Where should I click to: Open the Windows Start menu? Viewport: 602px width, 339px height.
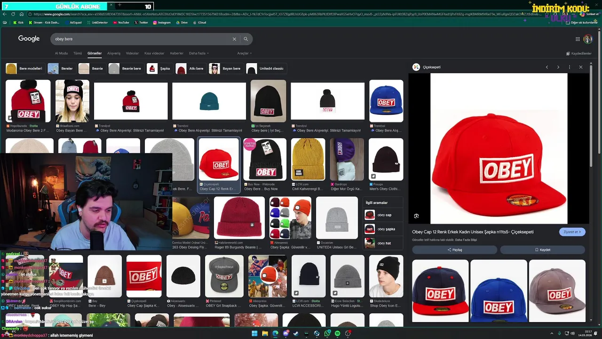tap(254, 333)
